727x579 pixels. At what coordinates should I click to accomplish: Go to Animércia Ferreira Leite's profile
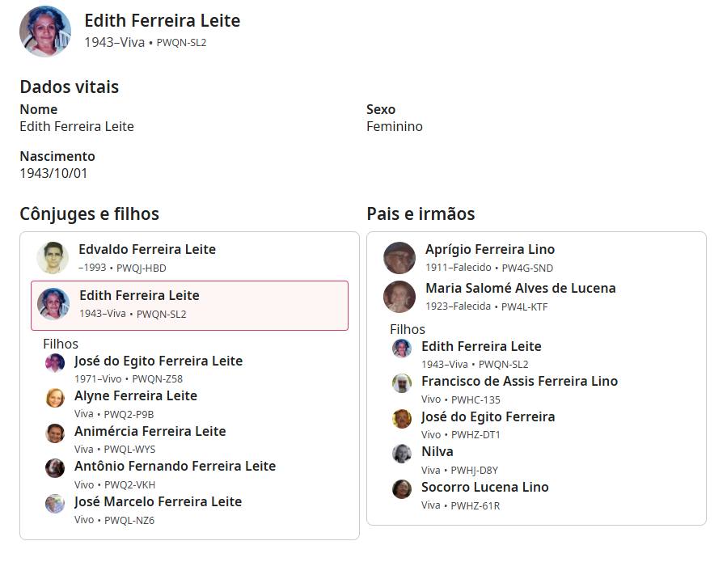point(150,432)
